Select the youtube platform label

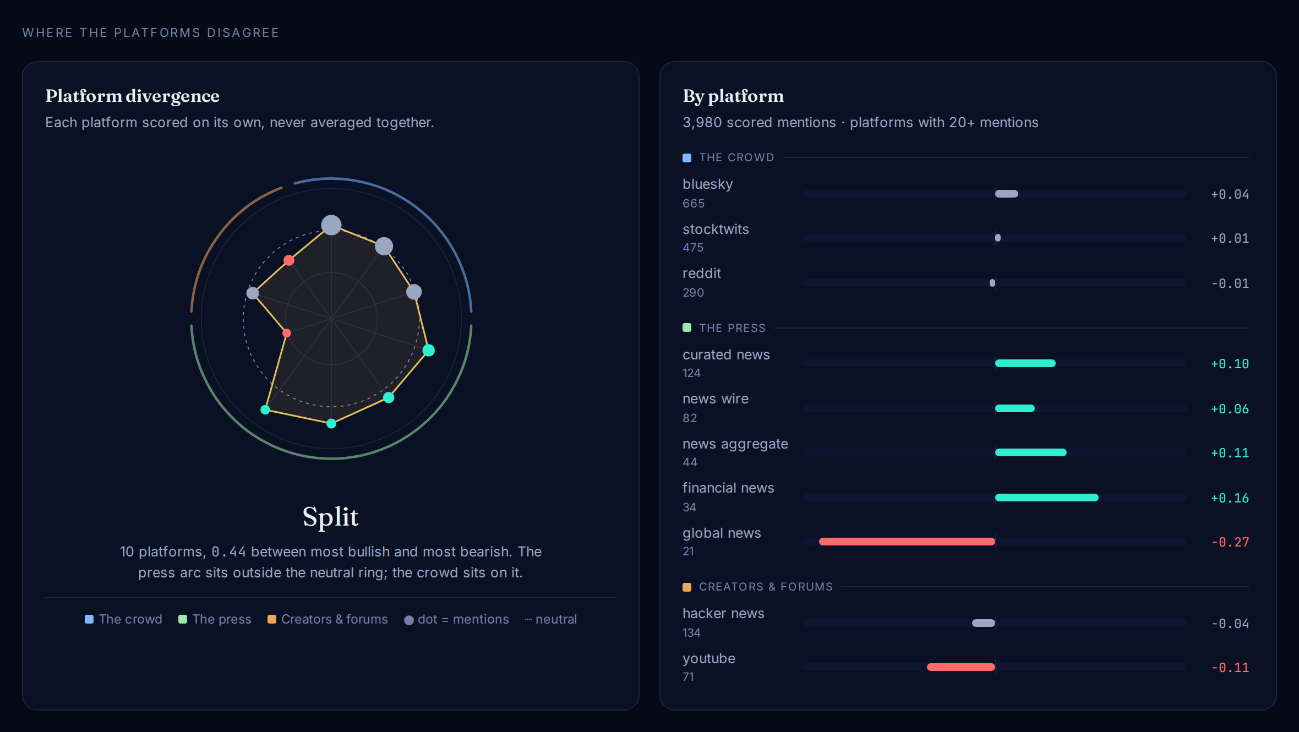tap(709, 659)
